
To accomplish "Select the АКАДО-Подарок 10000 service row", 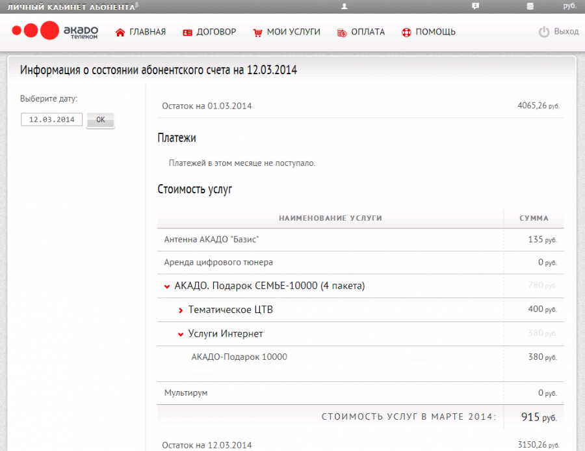I will click(239, 357).
